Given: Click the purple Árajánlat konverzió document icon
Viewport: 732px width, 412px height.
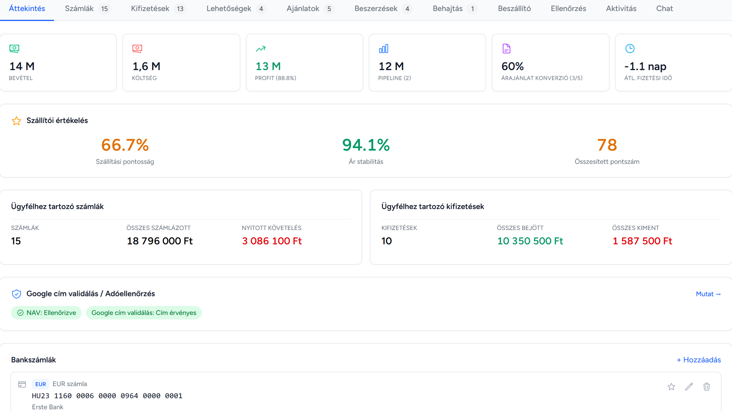Looking at the screenshot, I should point(506,48).
